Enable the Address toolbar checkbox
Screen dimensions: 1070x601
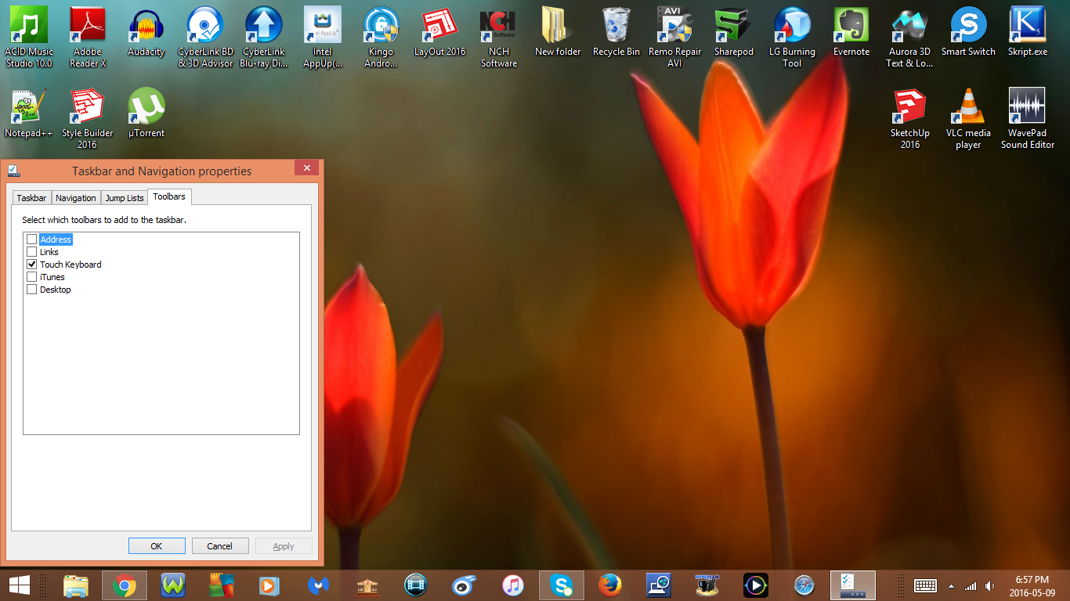[32, 239]
